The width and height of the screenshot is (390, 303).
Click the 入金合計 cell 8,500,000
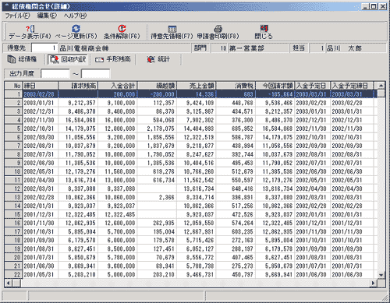coord(118,248)
